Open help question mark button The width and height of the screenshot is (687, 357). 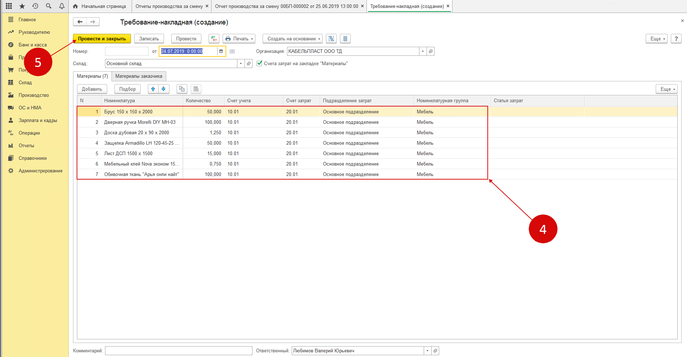tap(676, 39)
